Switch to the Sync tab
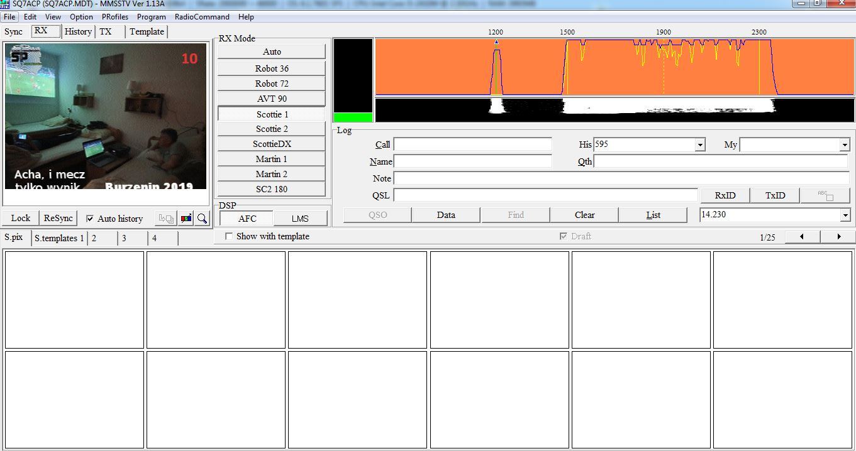Viewport: 856px width, 451px height. 13,31
